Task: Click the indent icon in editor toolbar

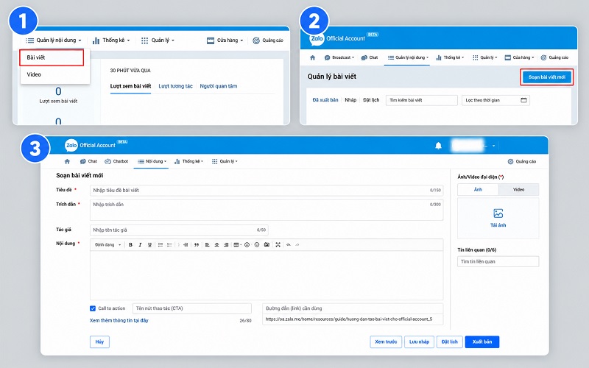Action: (x=186, y=245)
